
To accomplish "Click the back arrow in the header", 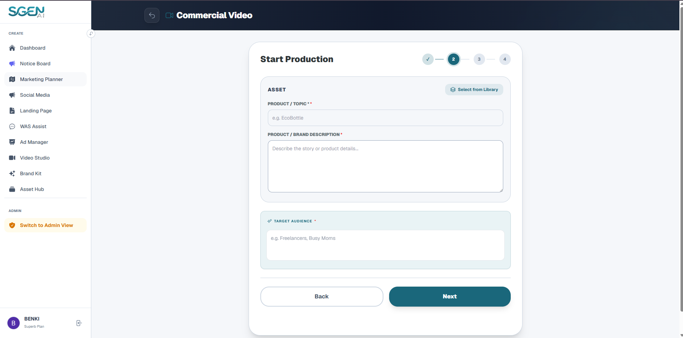I will click(x=152, y=15).
